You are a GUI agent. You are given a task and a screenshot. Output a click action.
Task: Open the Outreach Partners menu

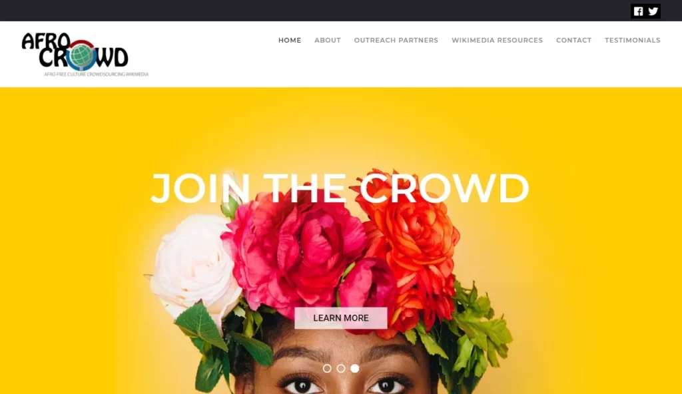(x=396, y=40)
